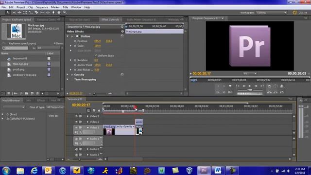The image size is (311, 175).
Task: Step forward one frame in Program Monitor
Action: (256, 86)
